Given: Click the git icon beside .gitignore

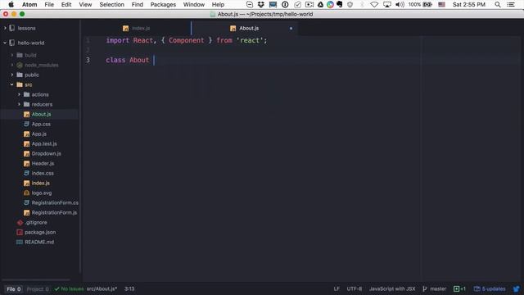Looking at the screenshot, I should click(x=20, y=222).
